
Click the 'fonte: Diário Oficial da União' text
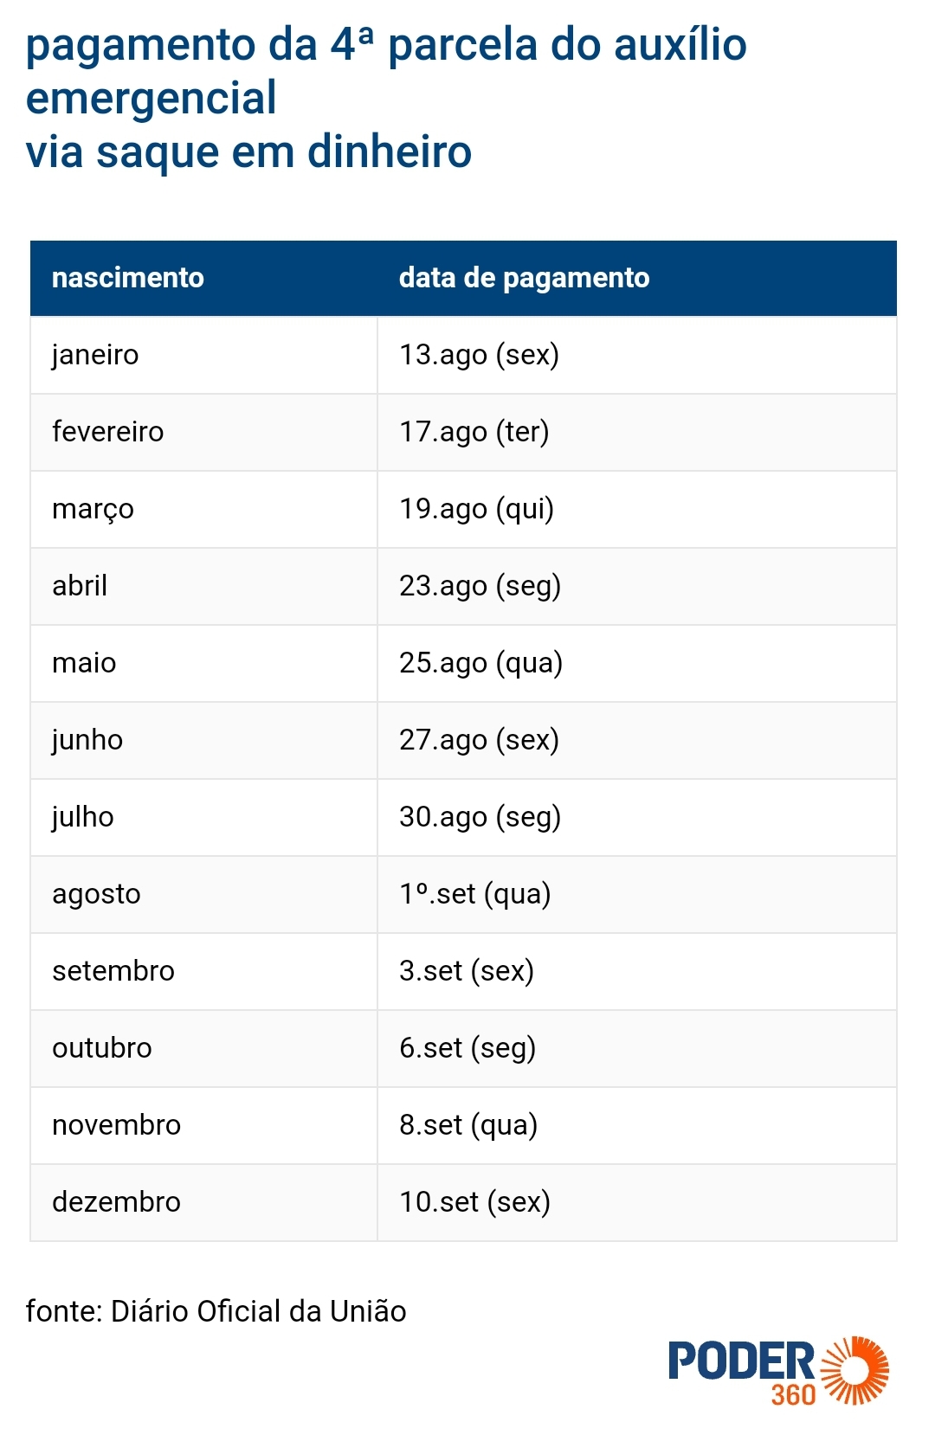click(x=216, y=1311)
